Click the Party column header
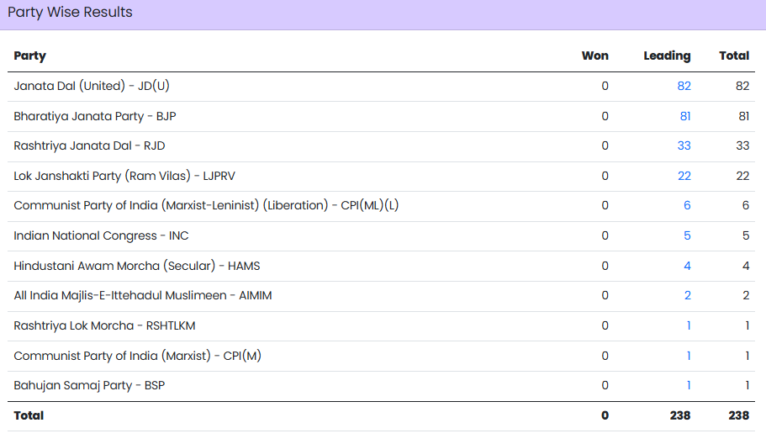This screenshot has width=766, height=444. pos(30,55)
